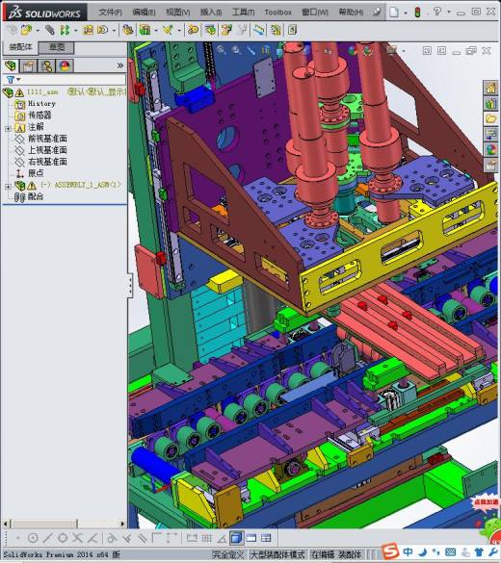Open Linear Component Pattern dropdown arrow
This screenshot has height=563, width=501.
[x=75, y=31]
